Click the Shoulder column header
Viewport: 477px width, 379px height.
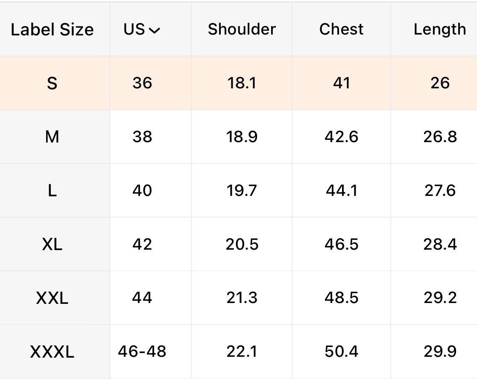[242, 29]
